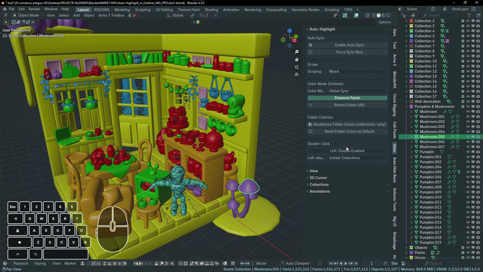Click the viewport navigation gizmo
Viewport: 483px width, 272px height.
tap(289, 38)
